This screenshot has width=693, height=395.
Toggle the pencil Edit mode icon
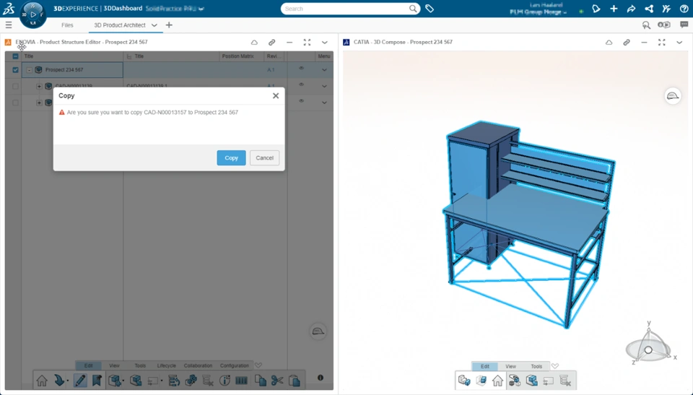click(80, 381)
